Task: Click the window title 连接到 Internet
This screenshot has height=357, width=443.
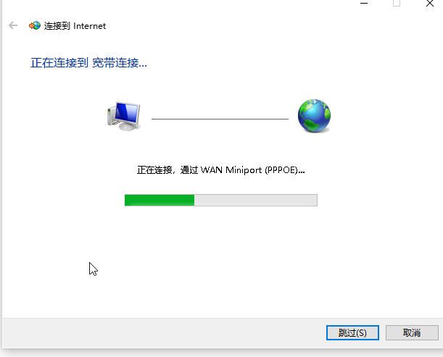Action: point(75,26)
